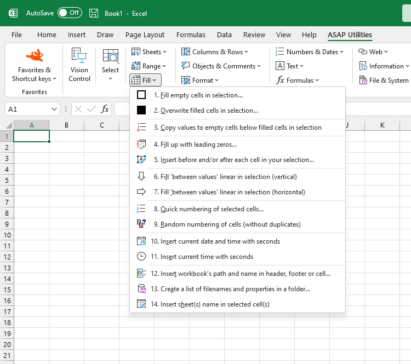Select Insert current time with seconds
The width and height of the screenshot is (411, 364).
pos(237,256)
